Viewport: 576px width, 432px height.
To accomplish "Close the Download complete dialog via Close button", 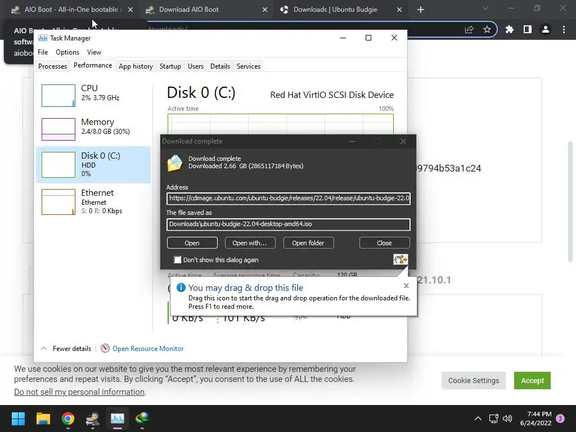I will (x=384, y=243).
